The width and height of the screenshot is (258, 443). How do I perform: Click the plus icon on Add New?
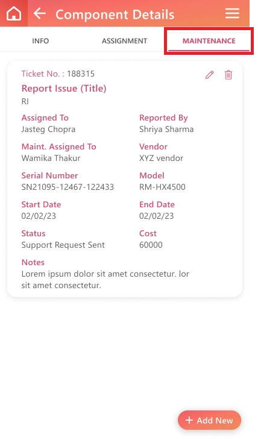tap(189, 420)
